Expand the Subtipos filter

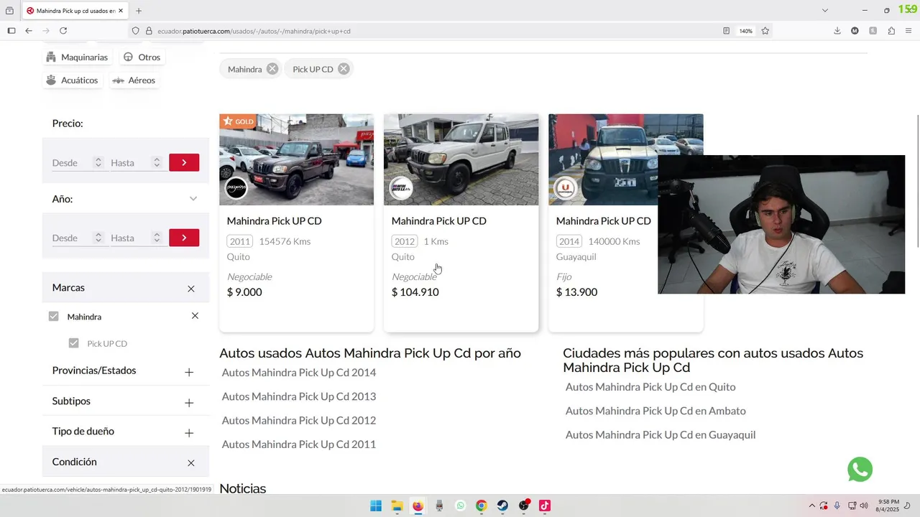[189, 403]
